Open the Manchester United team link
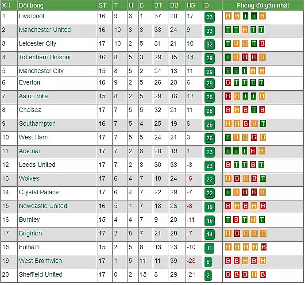 click(45, 30)
